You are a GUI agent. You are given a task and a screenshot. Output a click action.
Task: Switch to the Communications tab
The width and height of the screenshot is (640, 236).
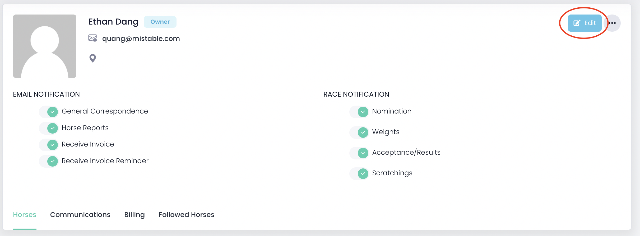pyautogui.click(x=80, y=215)
